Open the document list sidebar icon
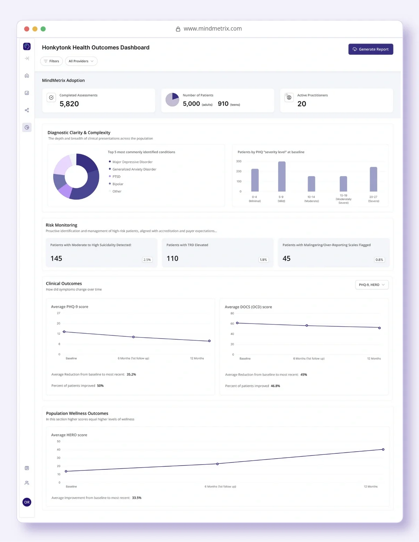Image resolution: width=419 pixels, height=542 pixels. pyautogui.click(x=27, y=468)
